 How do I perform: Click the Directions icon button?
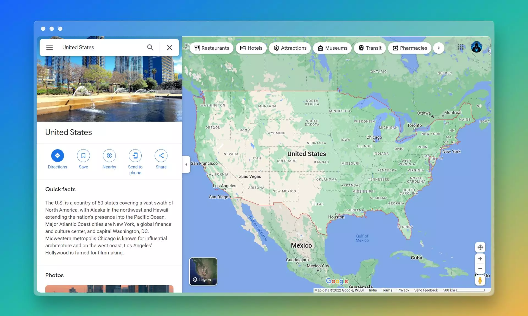pos(57,156)
